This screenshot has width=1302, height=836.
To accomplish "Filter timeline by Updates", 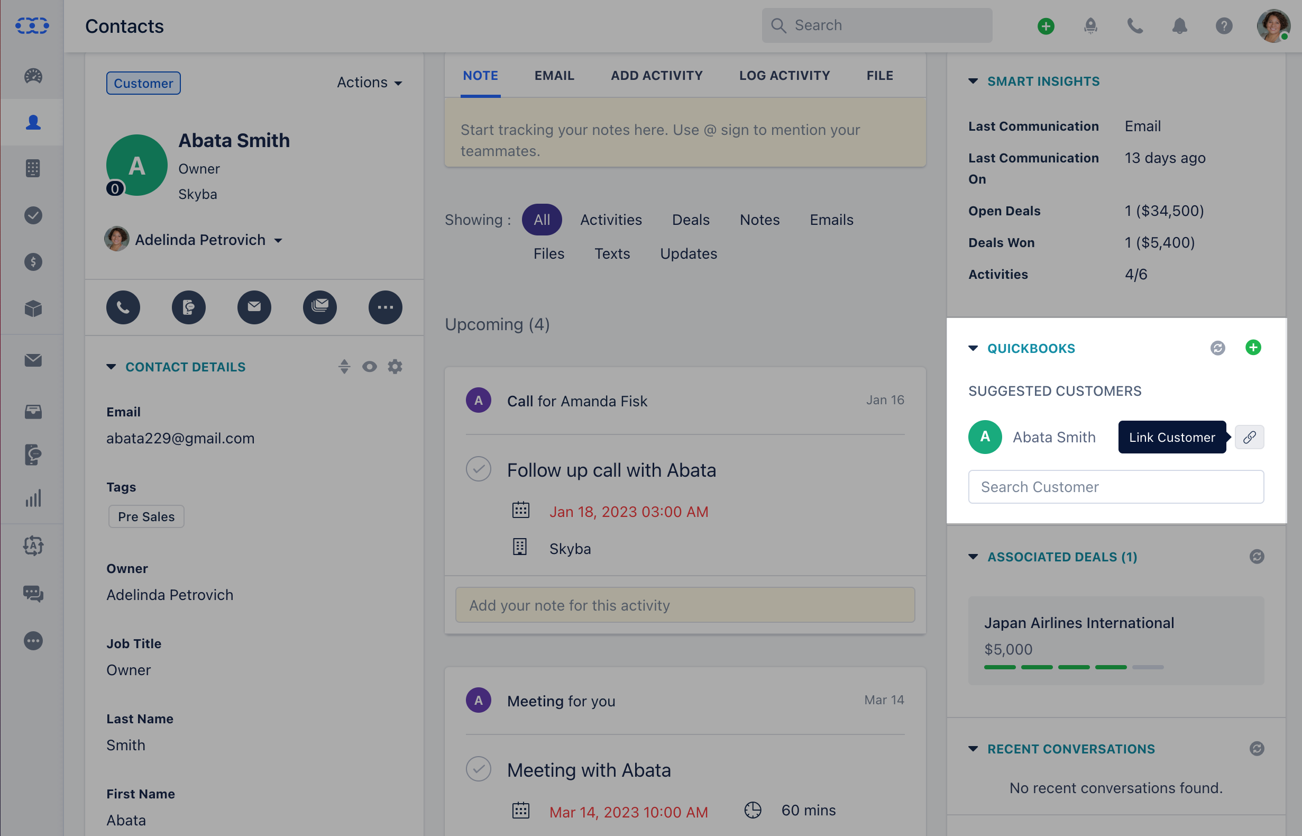I will 689,253.
